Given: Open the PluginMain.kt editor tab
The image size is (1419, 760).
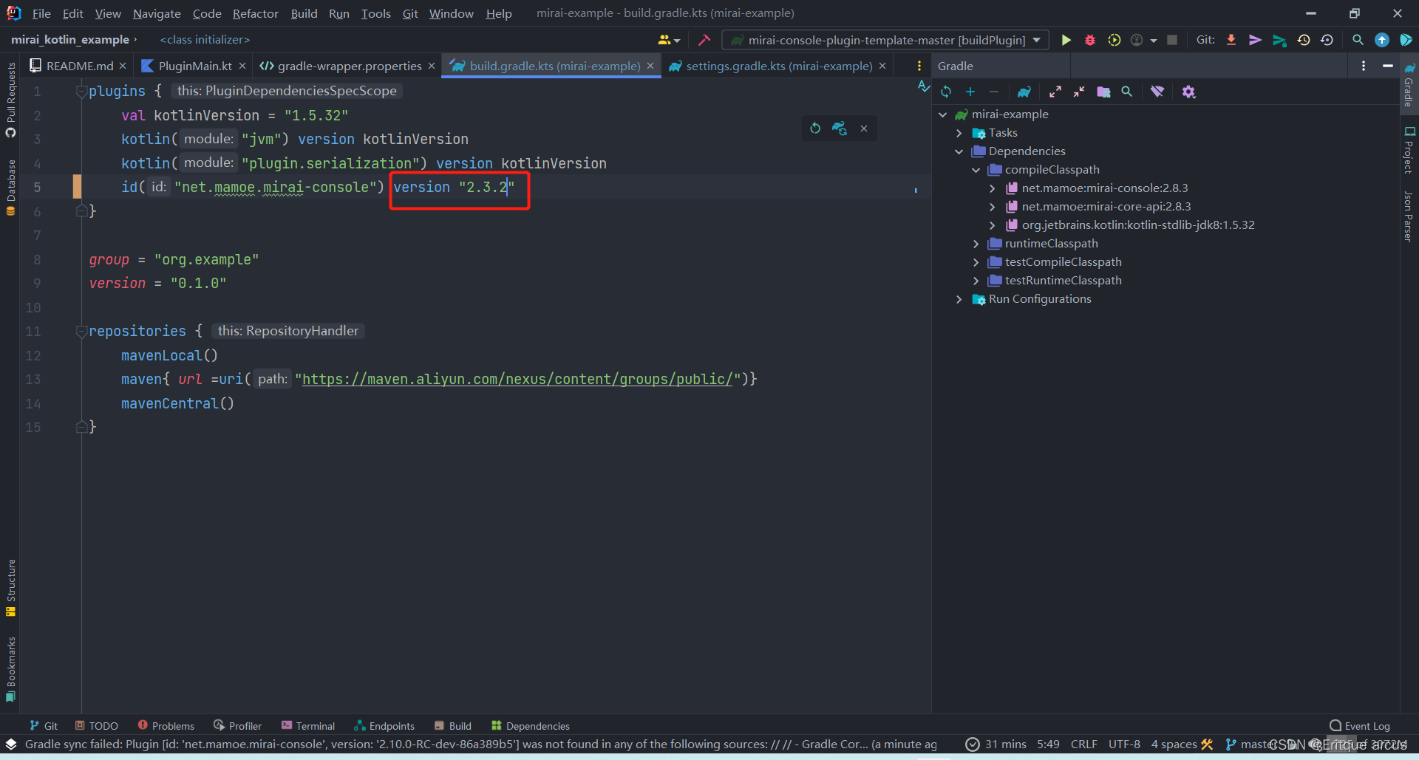Looking at the screenshot, I should 194,66.
